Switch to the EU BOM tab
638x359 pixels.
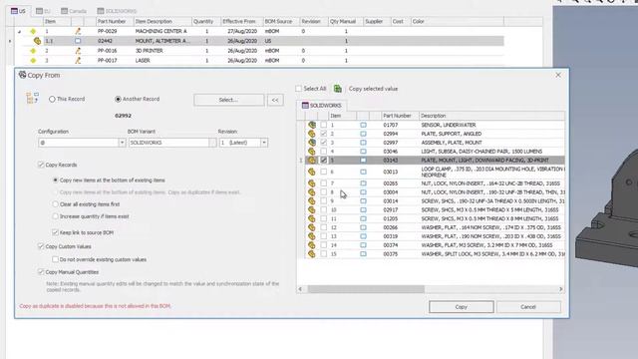pyautogui.click(x=43, y=11)
